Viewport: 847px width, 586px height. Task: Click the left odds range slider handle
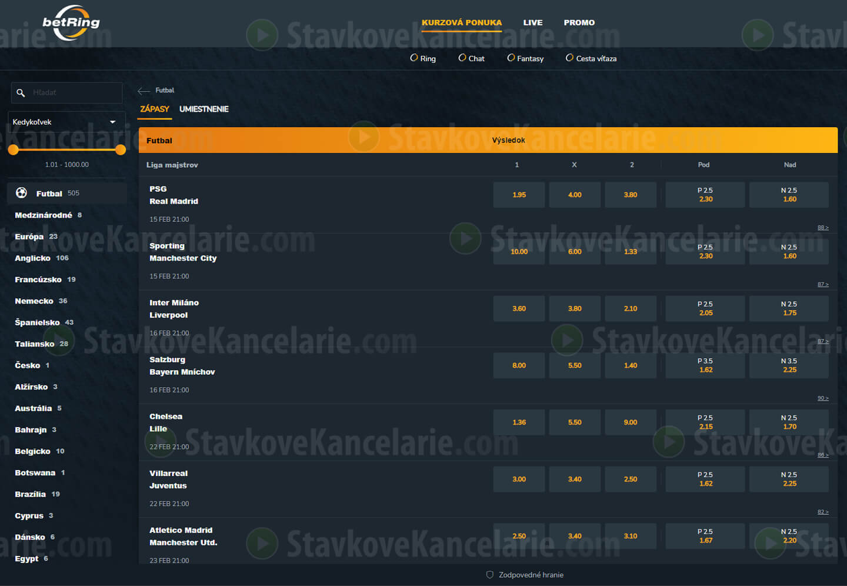tap(13, 149)
